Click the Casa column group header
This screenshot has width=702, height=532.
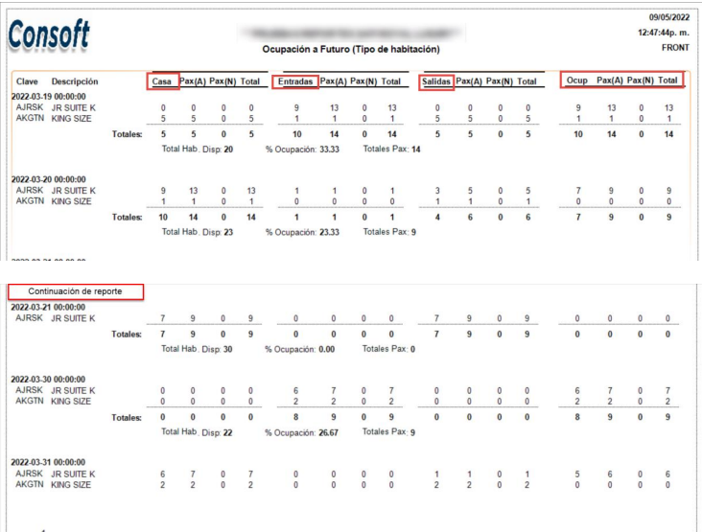click(162, 81)
